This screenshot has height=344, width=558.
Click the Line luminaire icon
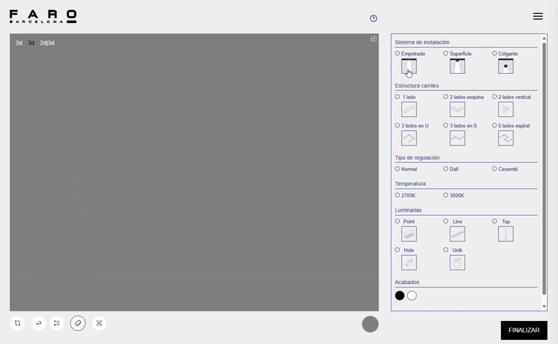[x=458, y=234]
